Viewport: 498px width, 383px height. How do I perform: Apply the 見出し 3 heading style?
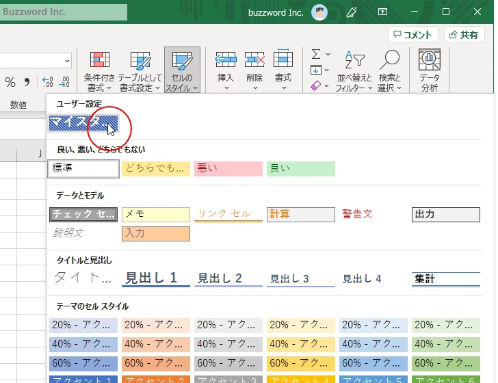[x=301, y=279]
